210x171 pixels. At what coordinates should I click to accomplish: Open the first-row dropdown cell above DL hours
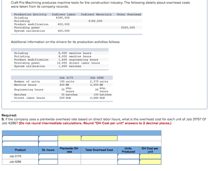coord(48,138)
